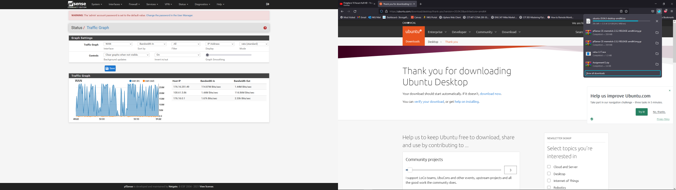Image resolution: width=676 pixels, height=190 pixels.
Task: Check the Cloud and Server topic
Action: point(549,167)
